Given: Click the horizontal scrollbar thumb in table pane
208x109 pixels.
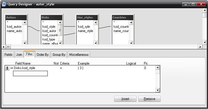Looking at the screenshot, I should (8, 47).
